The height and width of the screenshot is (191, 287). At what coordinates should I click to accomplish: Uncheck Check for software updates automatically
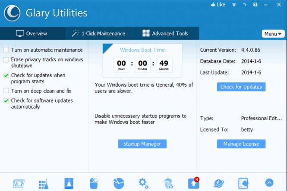[6, 100]
